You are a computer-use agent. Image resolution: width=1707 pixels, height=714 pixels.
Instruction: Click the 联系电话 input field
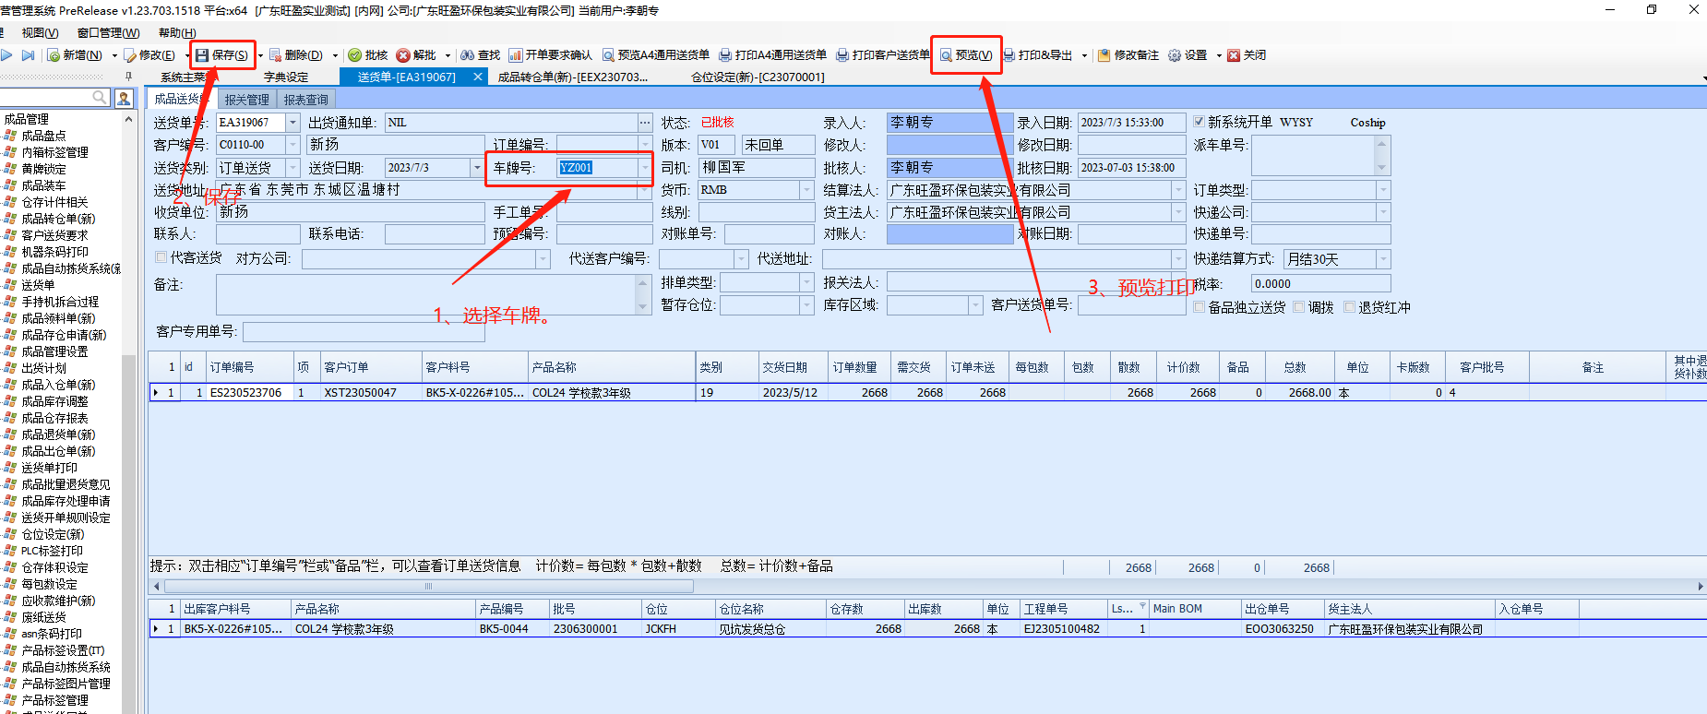coord(434,234)
